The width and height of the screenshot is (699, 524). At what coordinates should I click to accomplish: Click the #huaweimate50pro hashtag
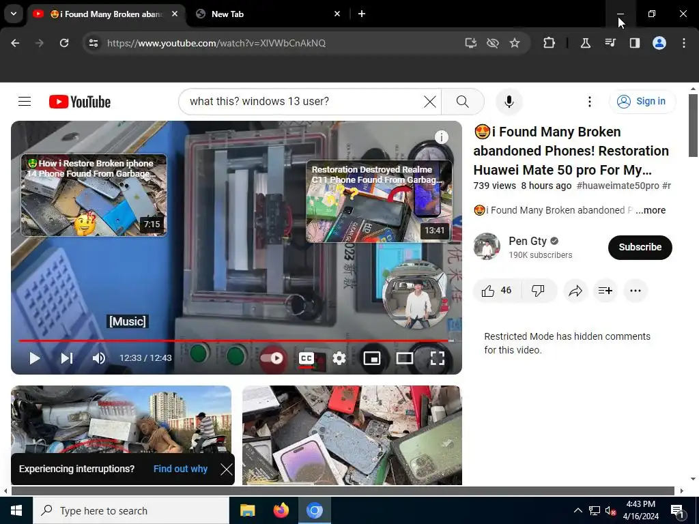617,186
